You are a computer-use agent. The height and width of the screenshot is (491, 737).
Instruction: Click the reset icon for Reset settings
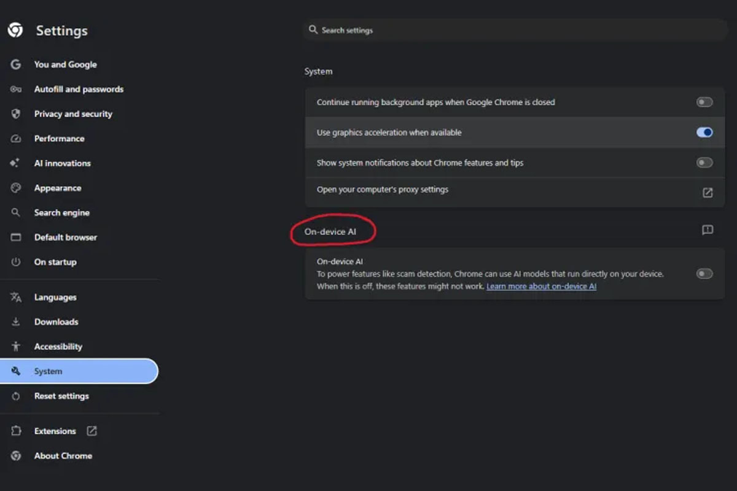16,396
